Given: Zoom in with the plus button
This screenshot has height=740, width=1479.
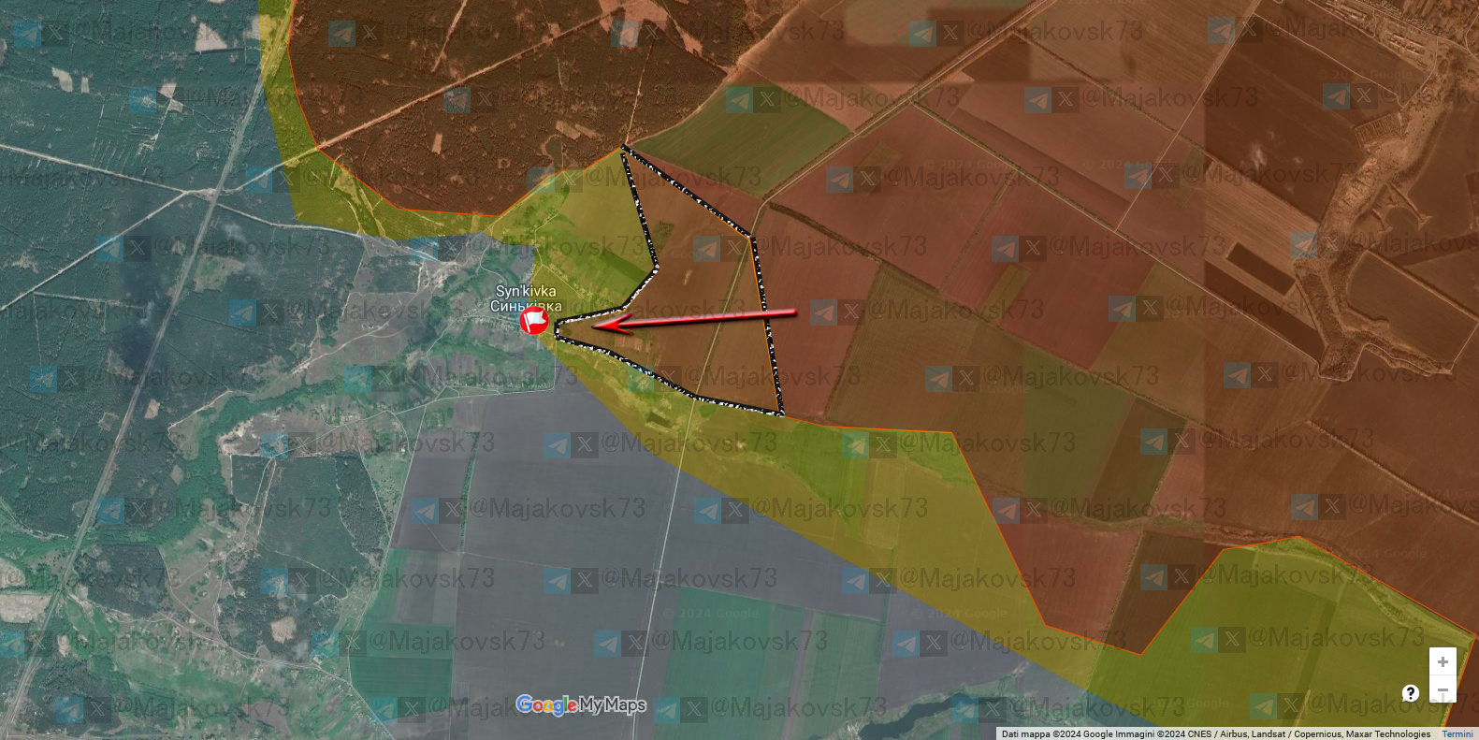Looking at the screenshot, I should 1443,661.
